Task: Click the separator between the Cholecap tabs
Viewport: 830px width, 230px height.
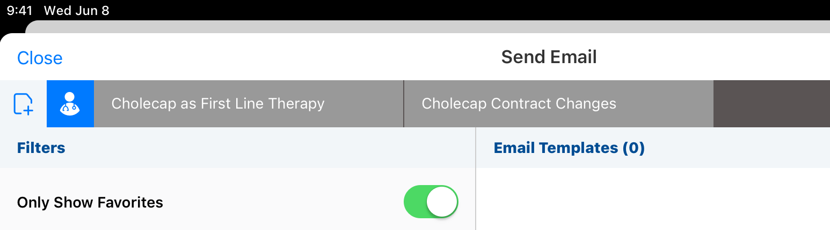Action: coord(404,104)
